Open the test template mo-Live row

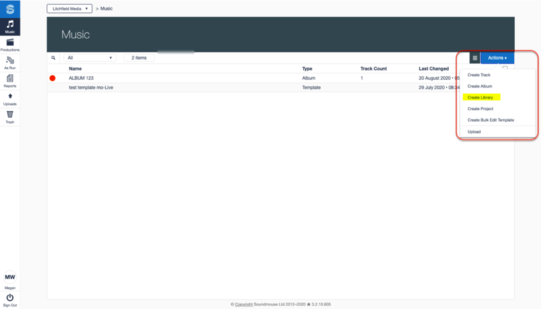coord(91,88)
